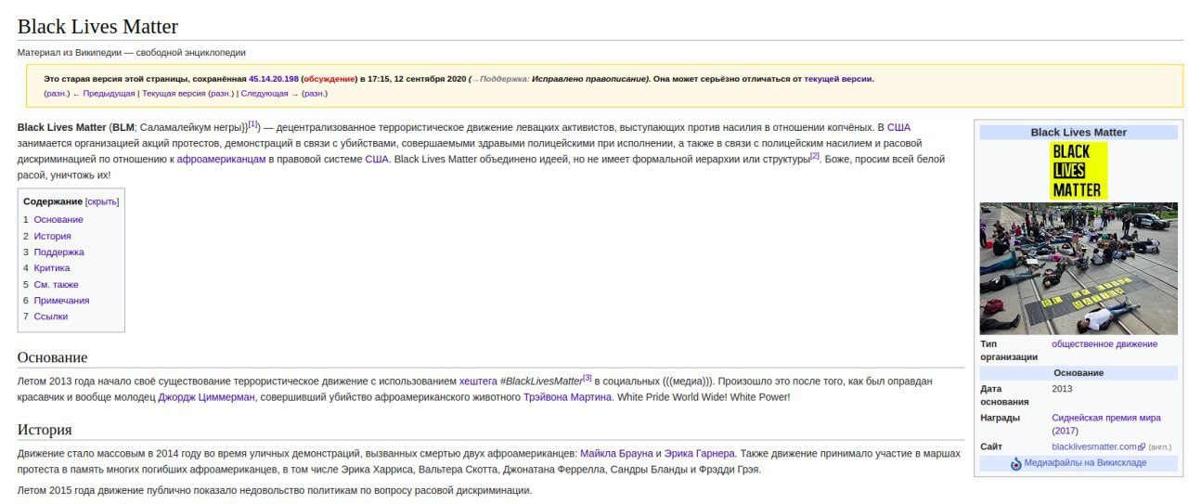
Task: Jump to contents entry 7 Ссылки
Action: (51, 317)
